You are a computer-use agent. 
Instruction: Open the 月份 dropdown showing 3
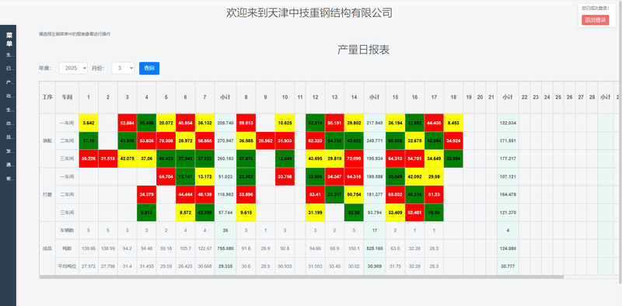(x=123, y=68)
